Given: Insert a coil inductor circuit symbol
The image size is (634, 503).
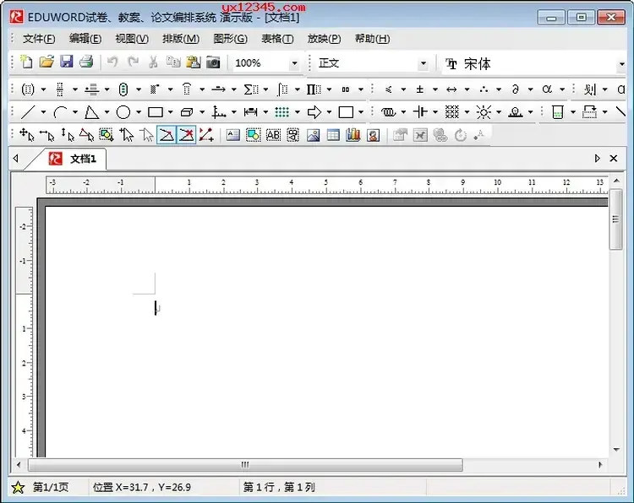Looking at the screenshot, I should (x=388, y=112).
